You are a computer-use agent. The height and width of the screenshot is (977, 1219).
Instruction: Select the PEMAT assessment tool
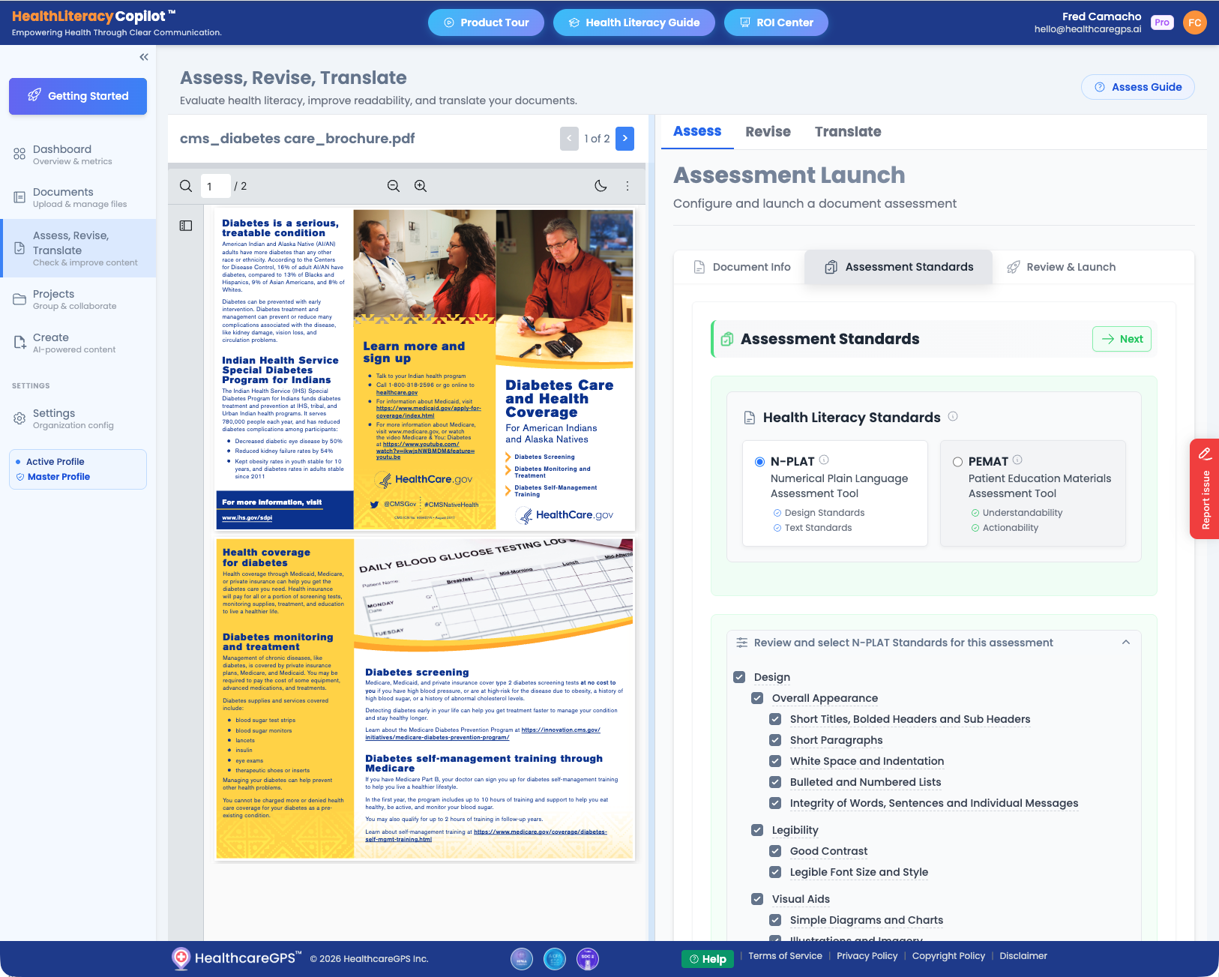point(957,462)
